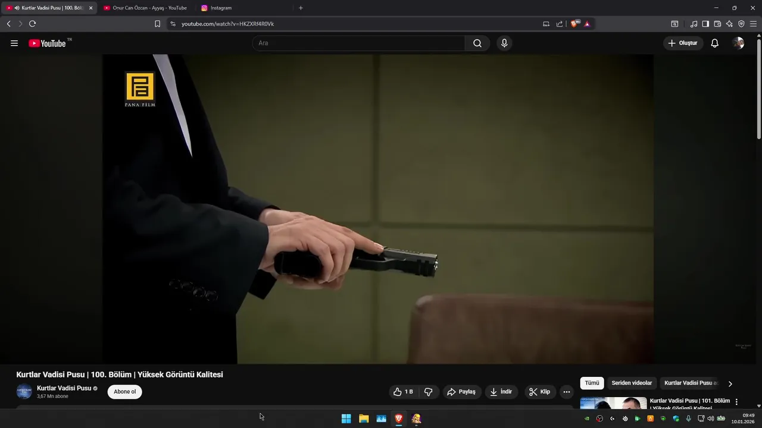
Task: Click the Klip clip button
Action: coord(539,392)
